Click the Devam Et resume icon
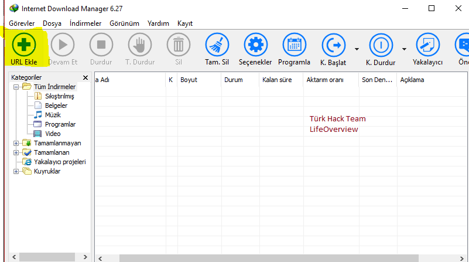Screen dimensions: 469x262 point(63,45)
